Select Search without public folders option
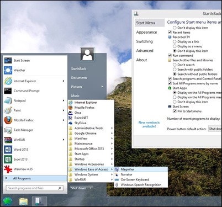This screenshot has width=222, height=207. click(x=175, y=74)
